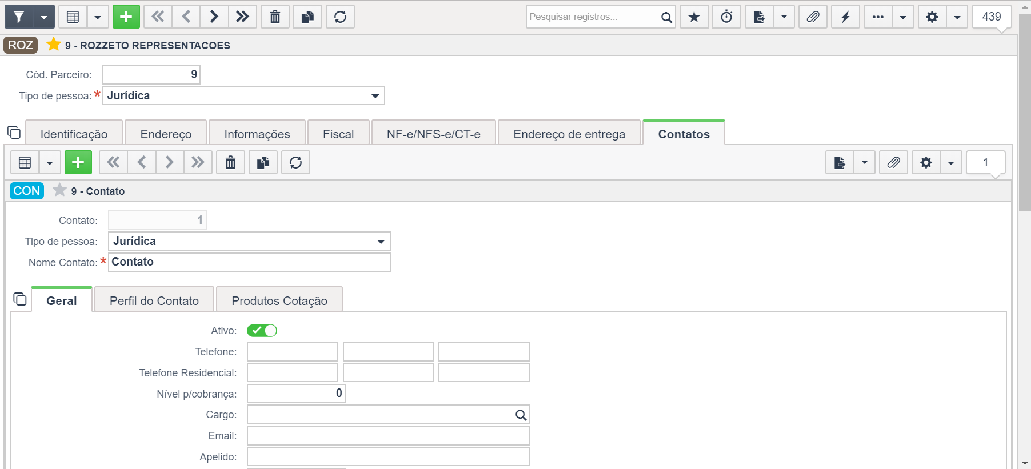Add new contact with green plus button
1031x469 pixels.
tap(78, 162)
